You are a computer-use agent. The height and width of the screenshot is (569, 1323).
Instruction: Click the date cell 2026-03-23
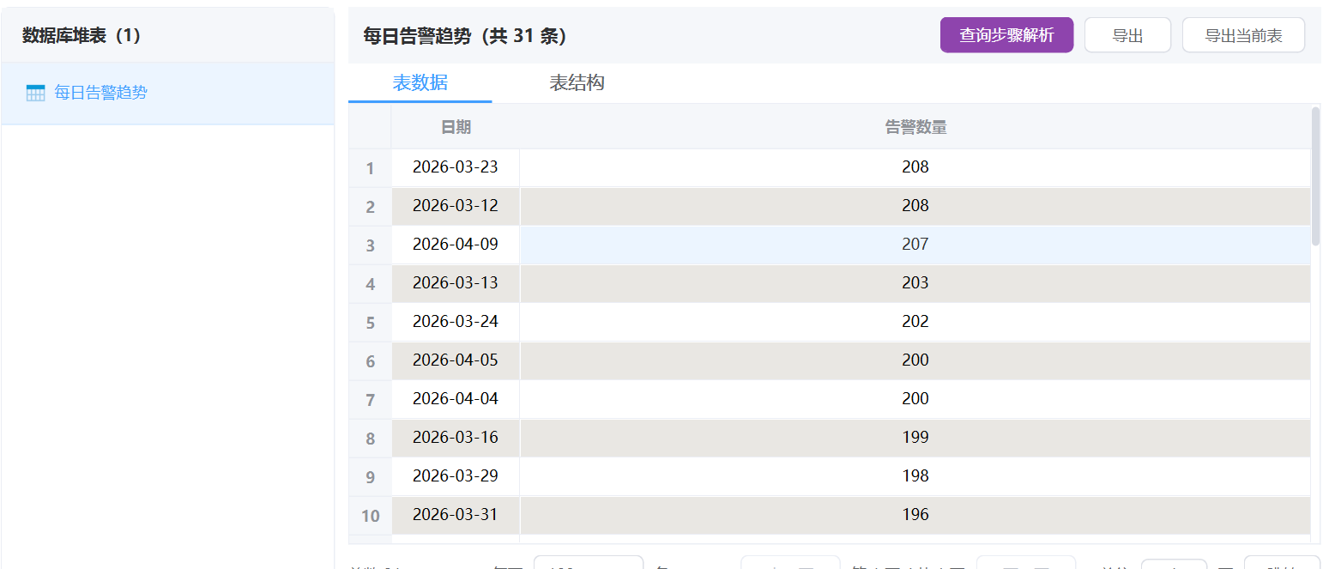(455, 167)
